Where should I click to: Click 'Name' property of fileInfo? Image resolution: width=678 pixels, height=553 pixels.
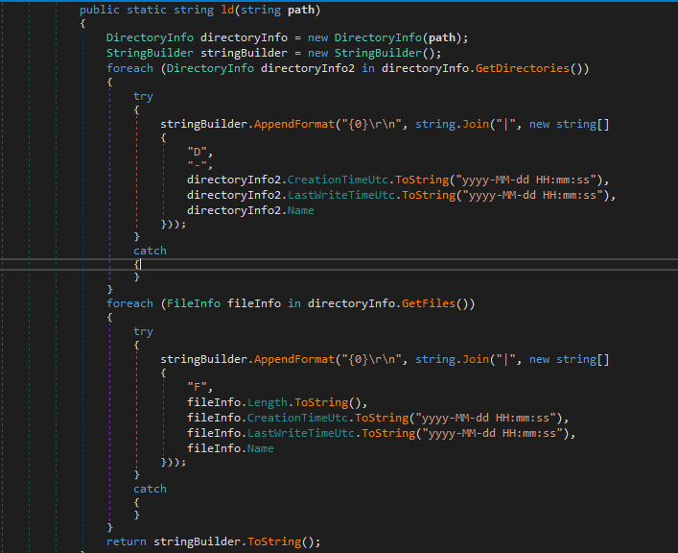tap(260, 448)
